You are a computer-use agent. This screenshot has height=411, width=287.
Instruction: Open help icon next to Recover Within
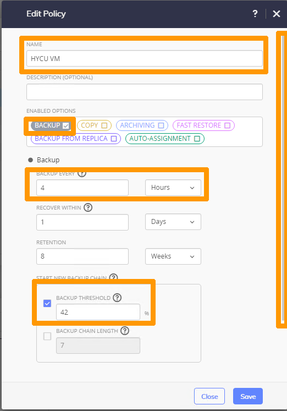point(88,207)
